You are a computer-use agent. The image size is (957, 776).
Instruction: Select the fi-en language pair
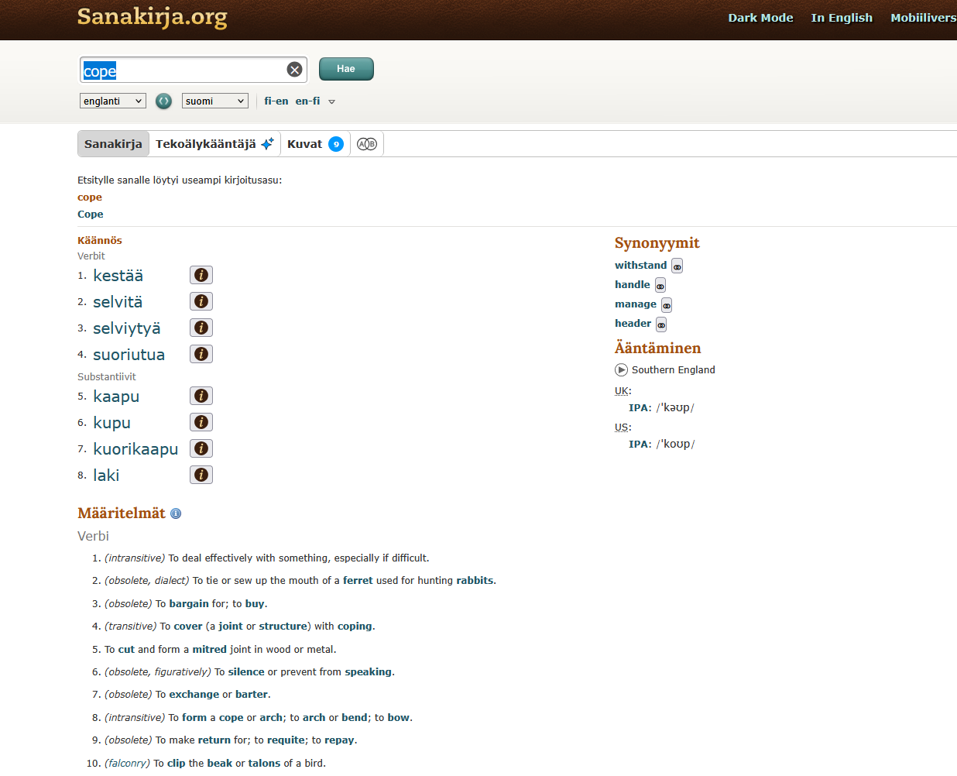pos(276,101)
